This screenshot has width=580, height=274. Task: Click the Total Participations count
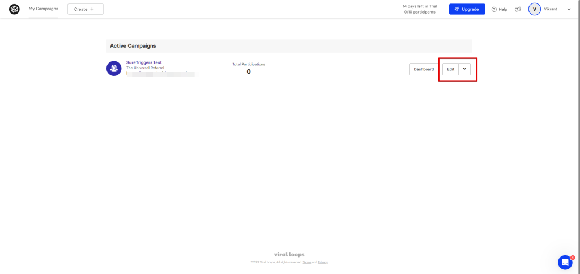point(249,71)
